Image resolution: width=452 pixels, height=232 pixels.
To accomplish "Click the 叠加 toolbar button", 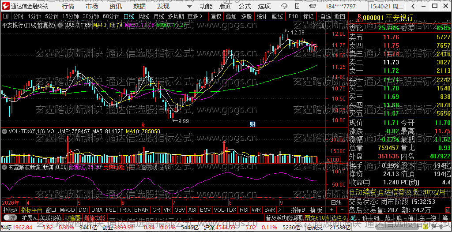I will pos(231,16).
